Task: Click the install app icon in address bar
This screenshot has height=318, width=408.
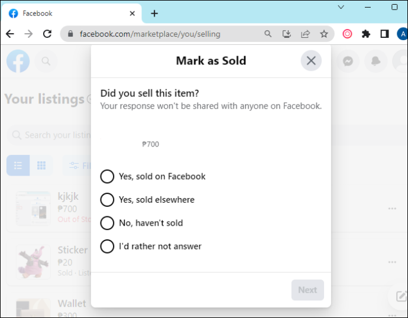Action: click(x=286, y=34)
